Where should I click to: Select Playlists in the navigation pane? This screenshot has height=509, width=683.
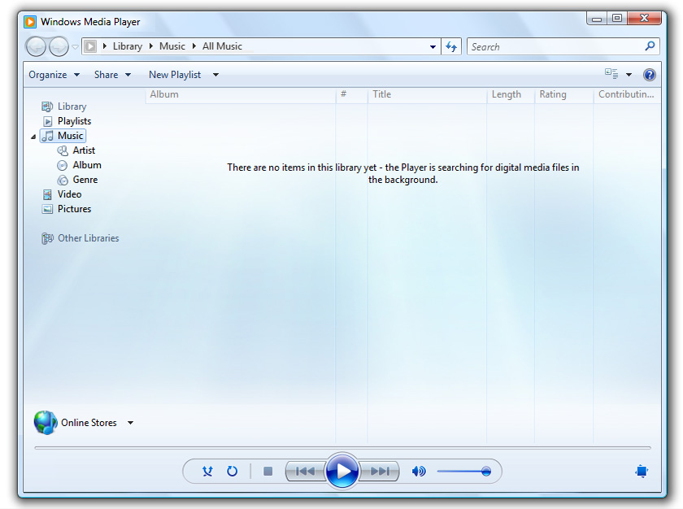coord(74,121)
